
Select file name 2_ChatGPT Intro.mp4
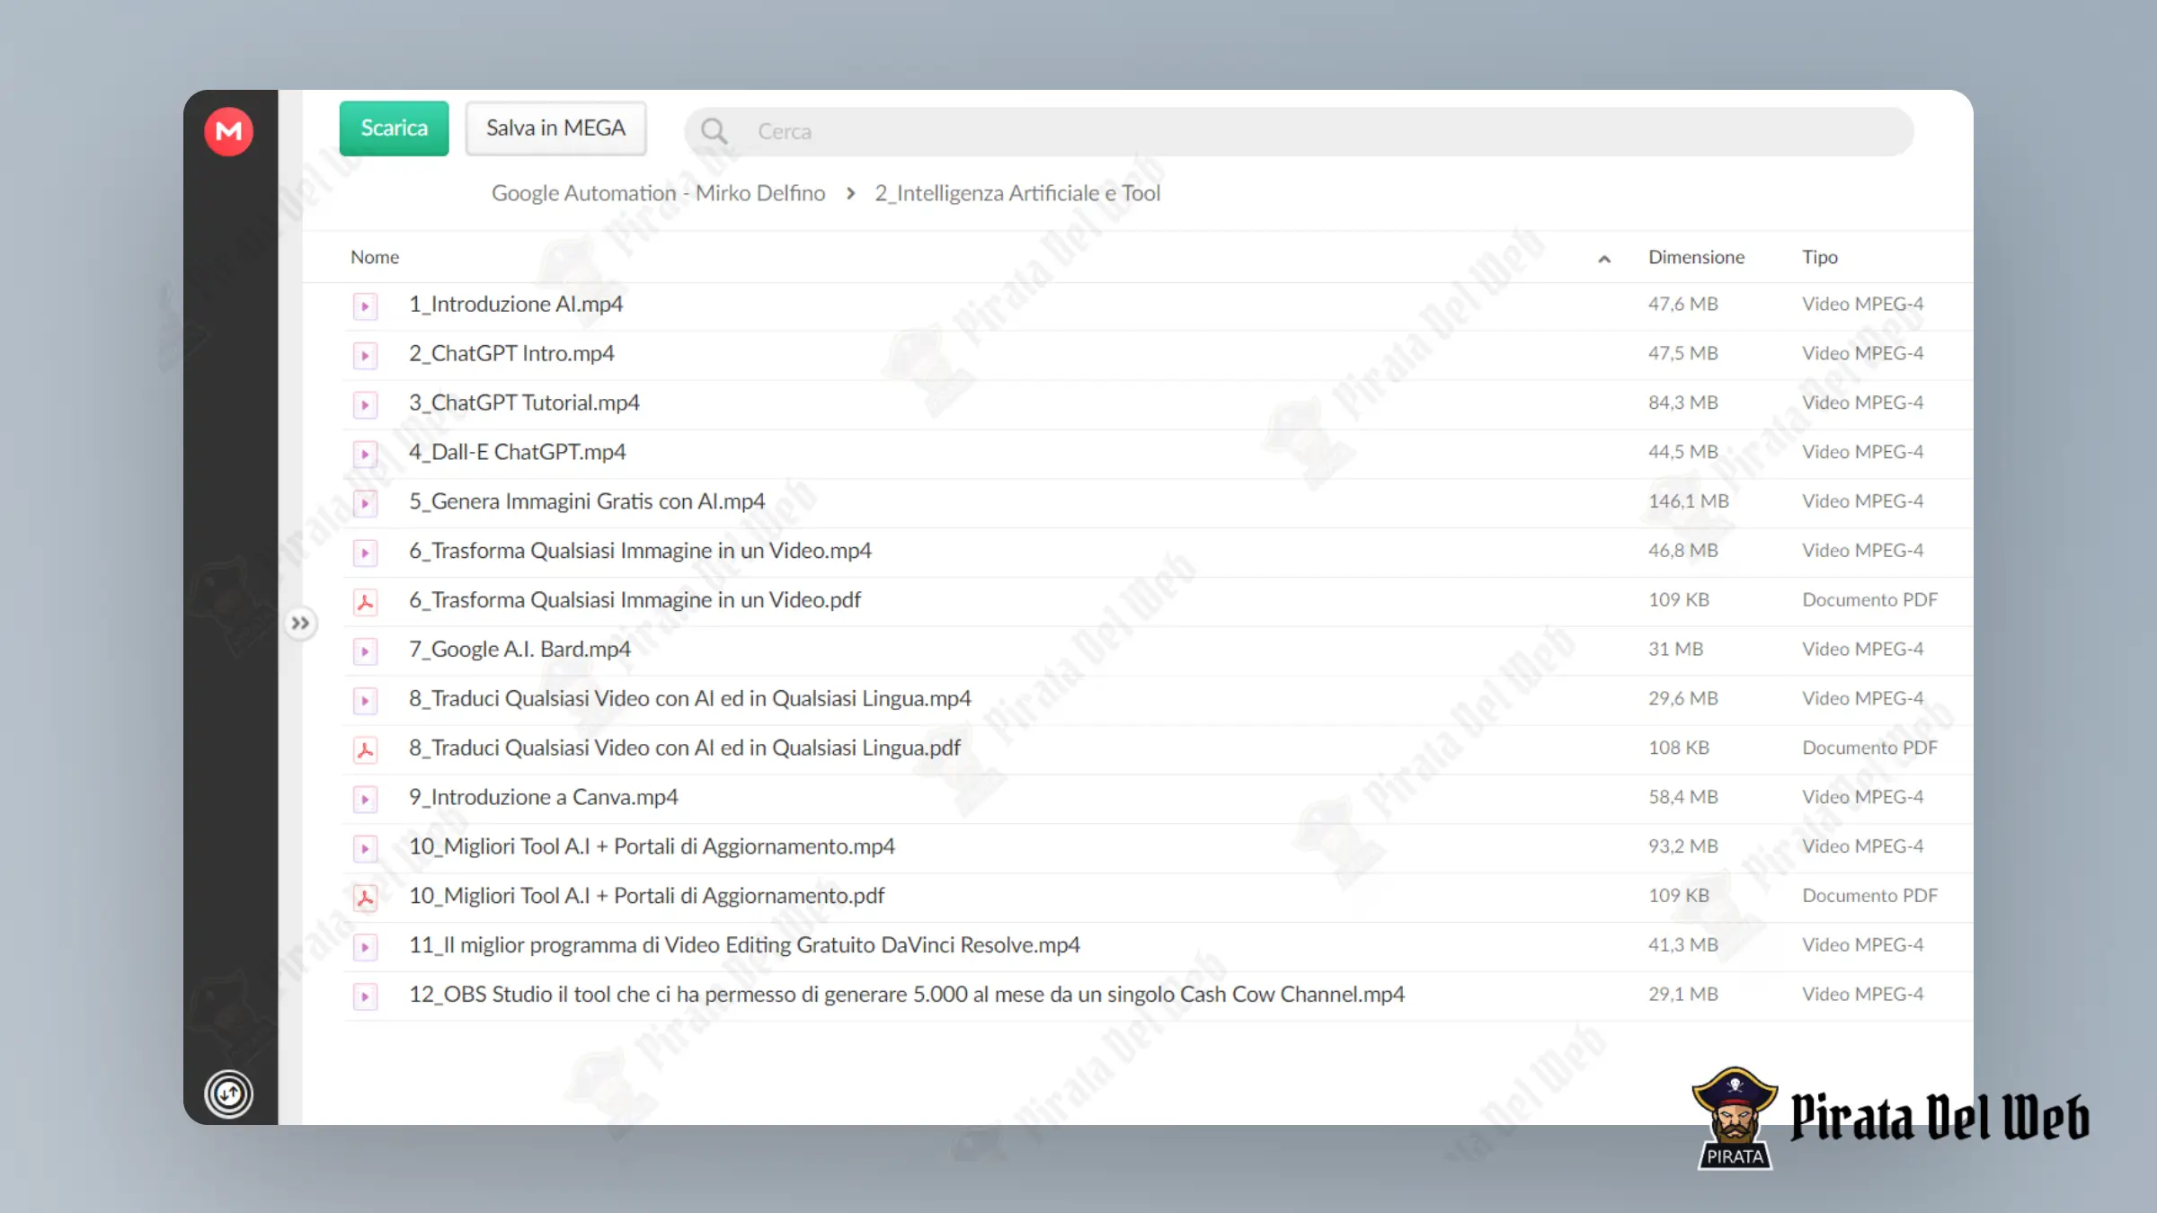(x=511, y=353)
